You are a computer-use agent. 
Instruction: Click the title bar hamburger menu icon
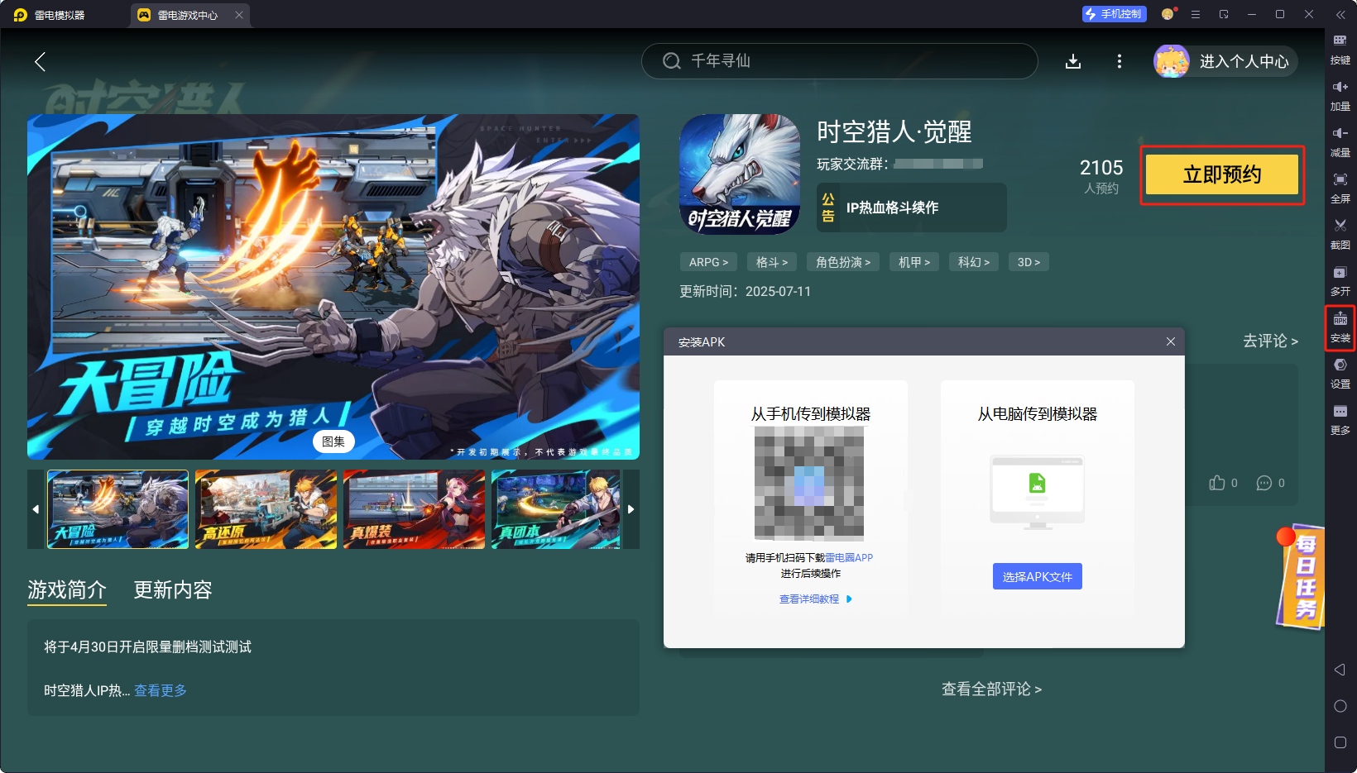(1196, 14)
